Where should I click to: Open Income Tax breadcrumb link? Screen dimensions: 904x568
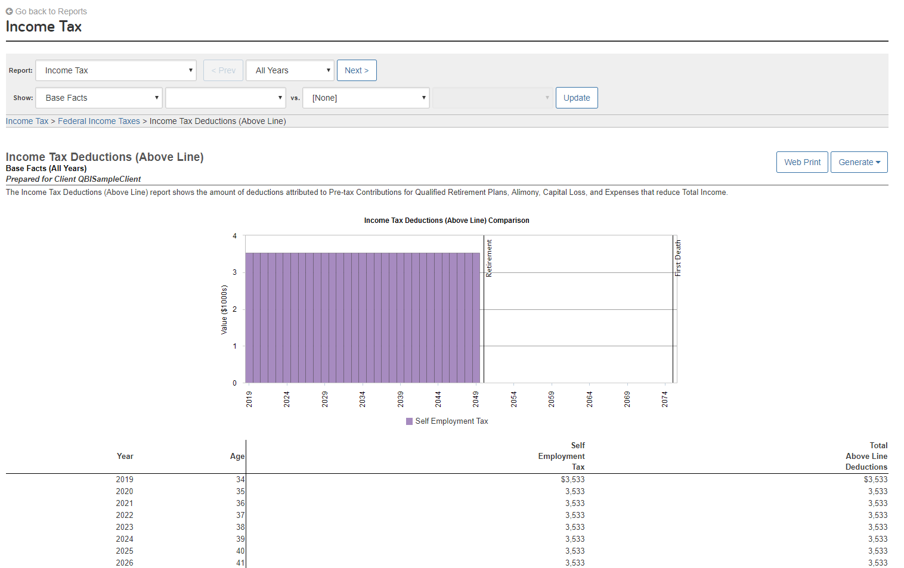coord(27,121)
